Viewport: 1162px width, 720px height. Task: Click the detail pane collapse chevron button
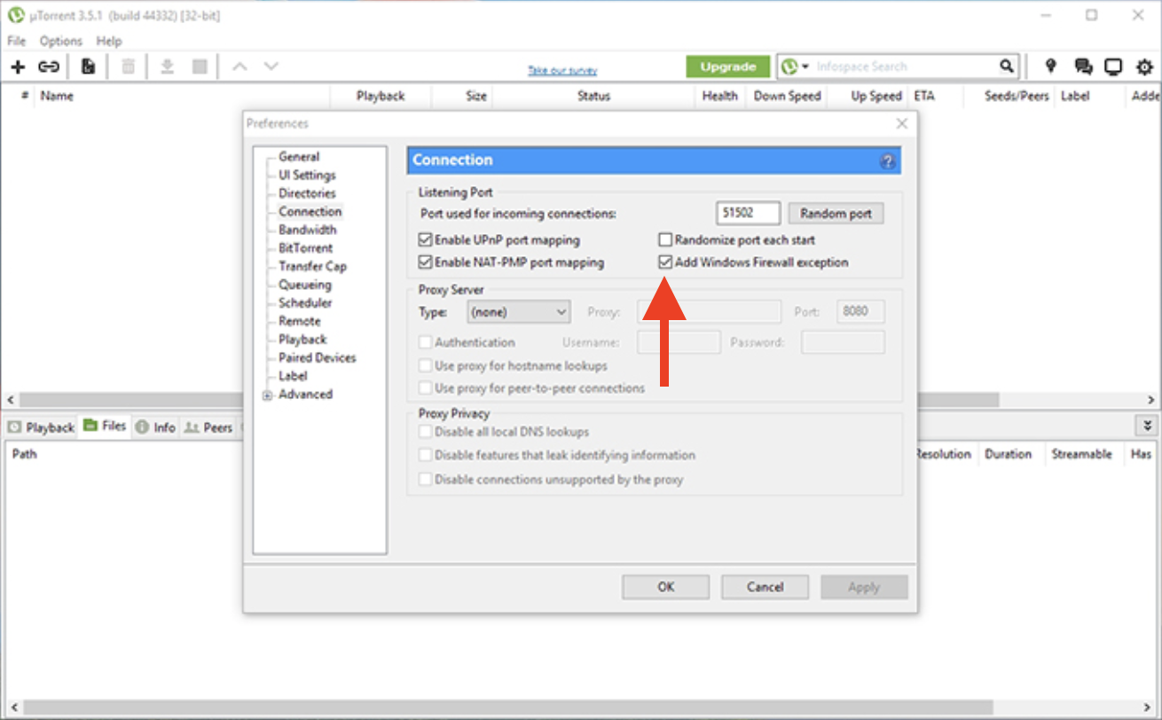(1147, 427)
